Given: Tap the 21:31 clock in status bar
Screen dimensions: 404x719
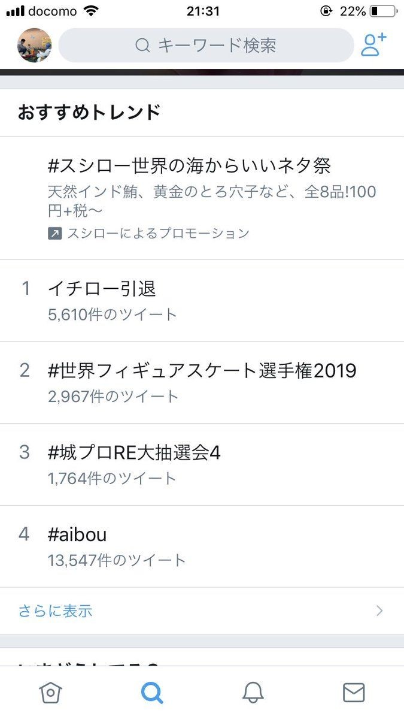Looking at the screenshot, I should point(203,11).
